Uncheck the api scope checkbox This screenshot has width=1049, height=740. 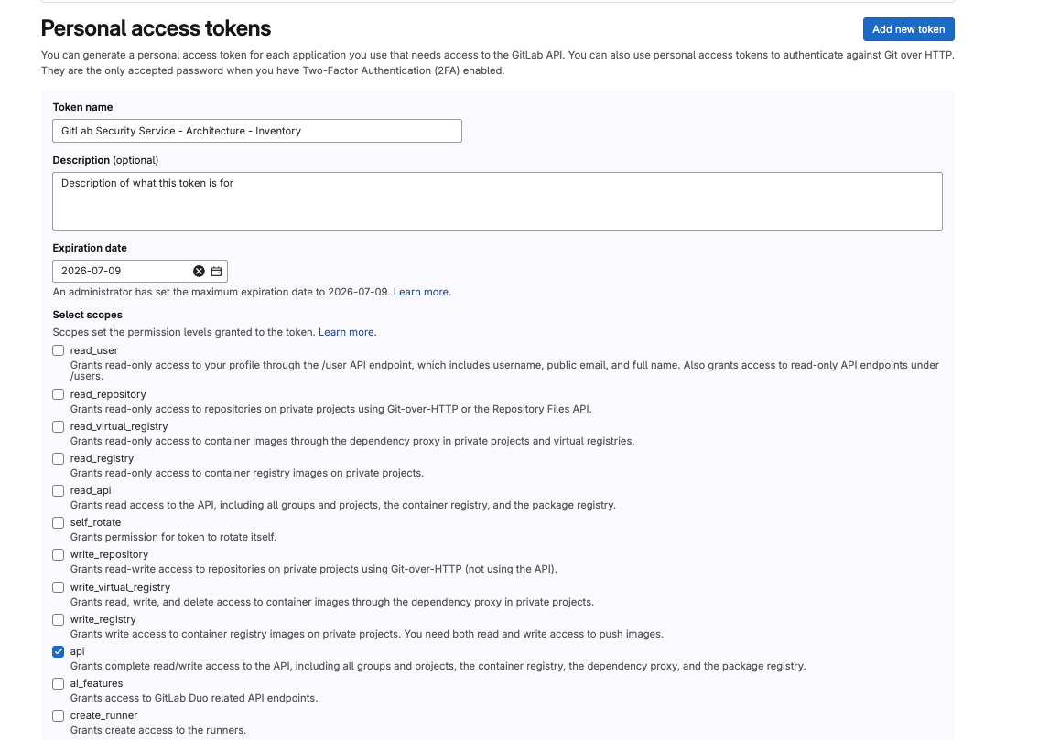coord(59,652)
